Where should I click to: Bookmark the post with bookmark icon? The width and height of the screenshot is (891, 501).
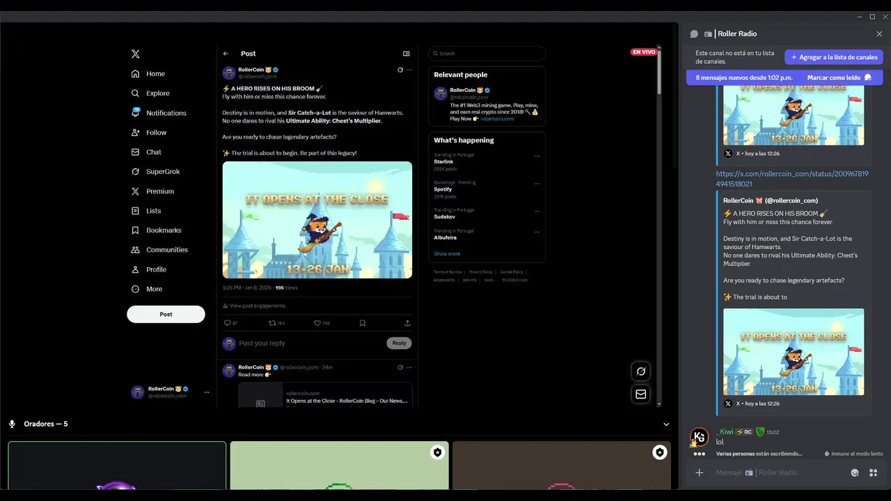click(x=363, y=323)
